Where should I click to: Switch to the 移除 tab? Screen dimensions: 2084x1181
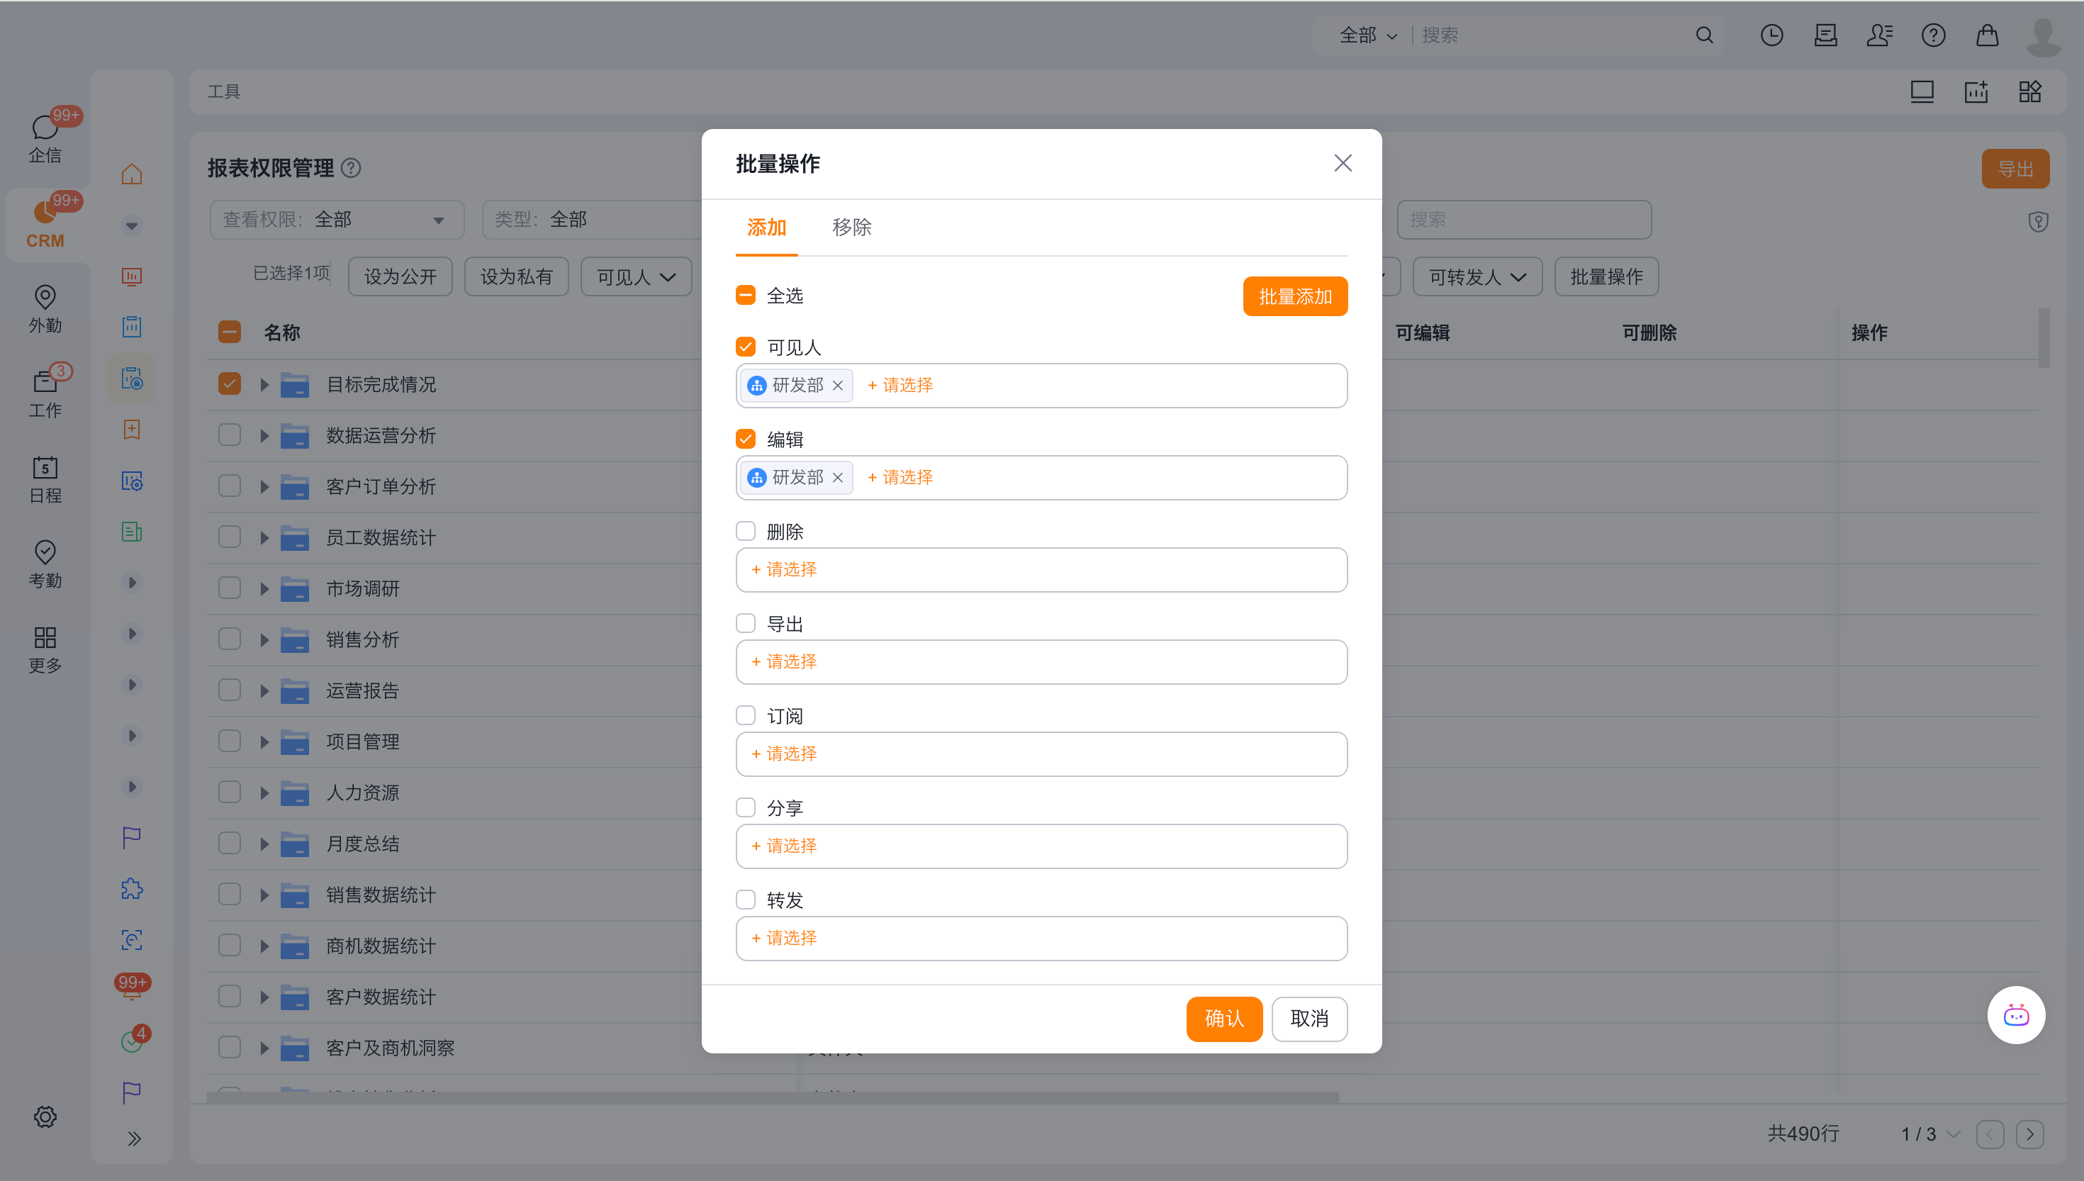click(851, 227)
